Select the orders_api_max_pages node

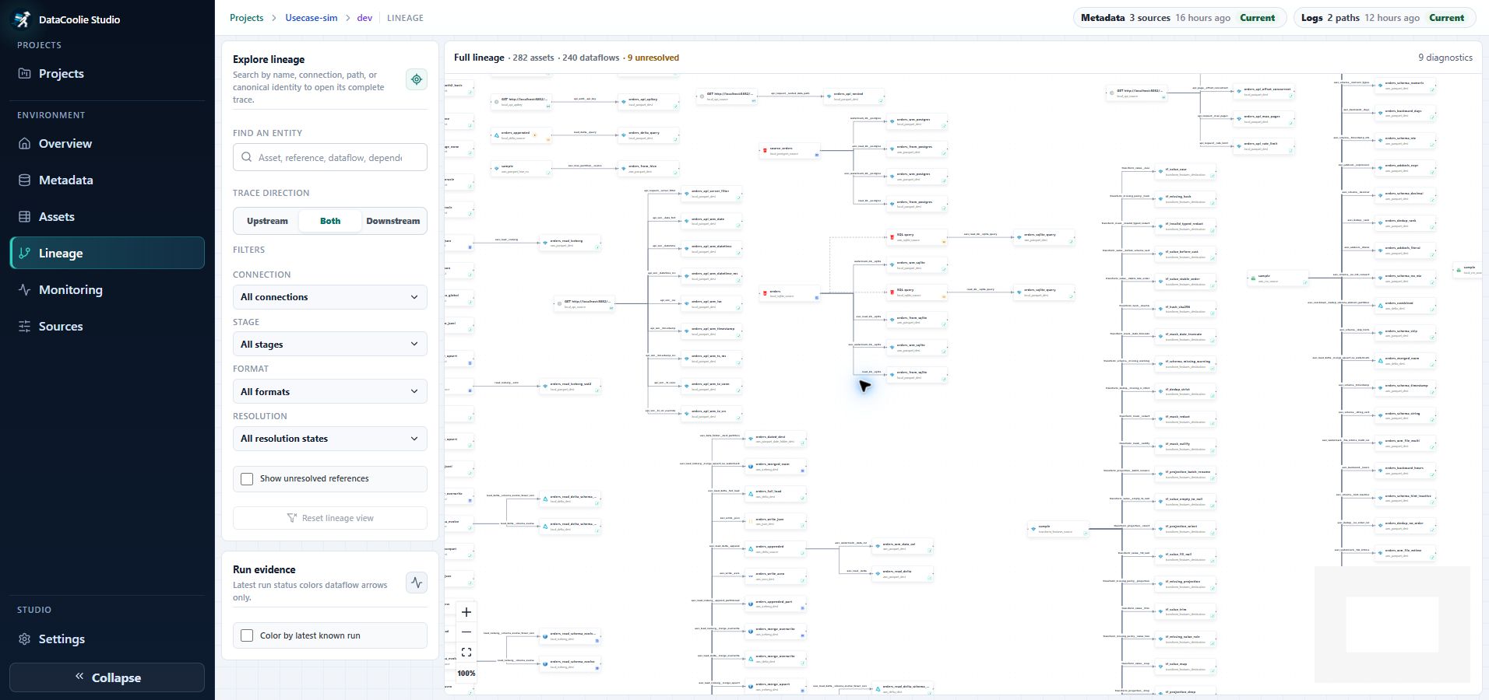click(1265, 118)
